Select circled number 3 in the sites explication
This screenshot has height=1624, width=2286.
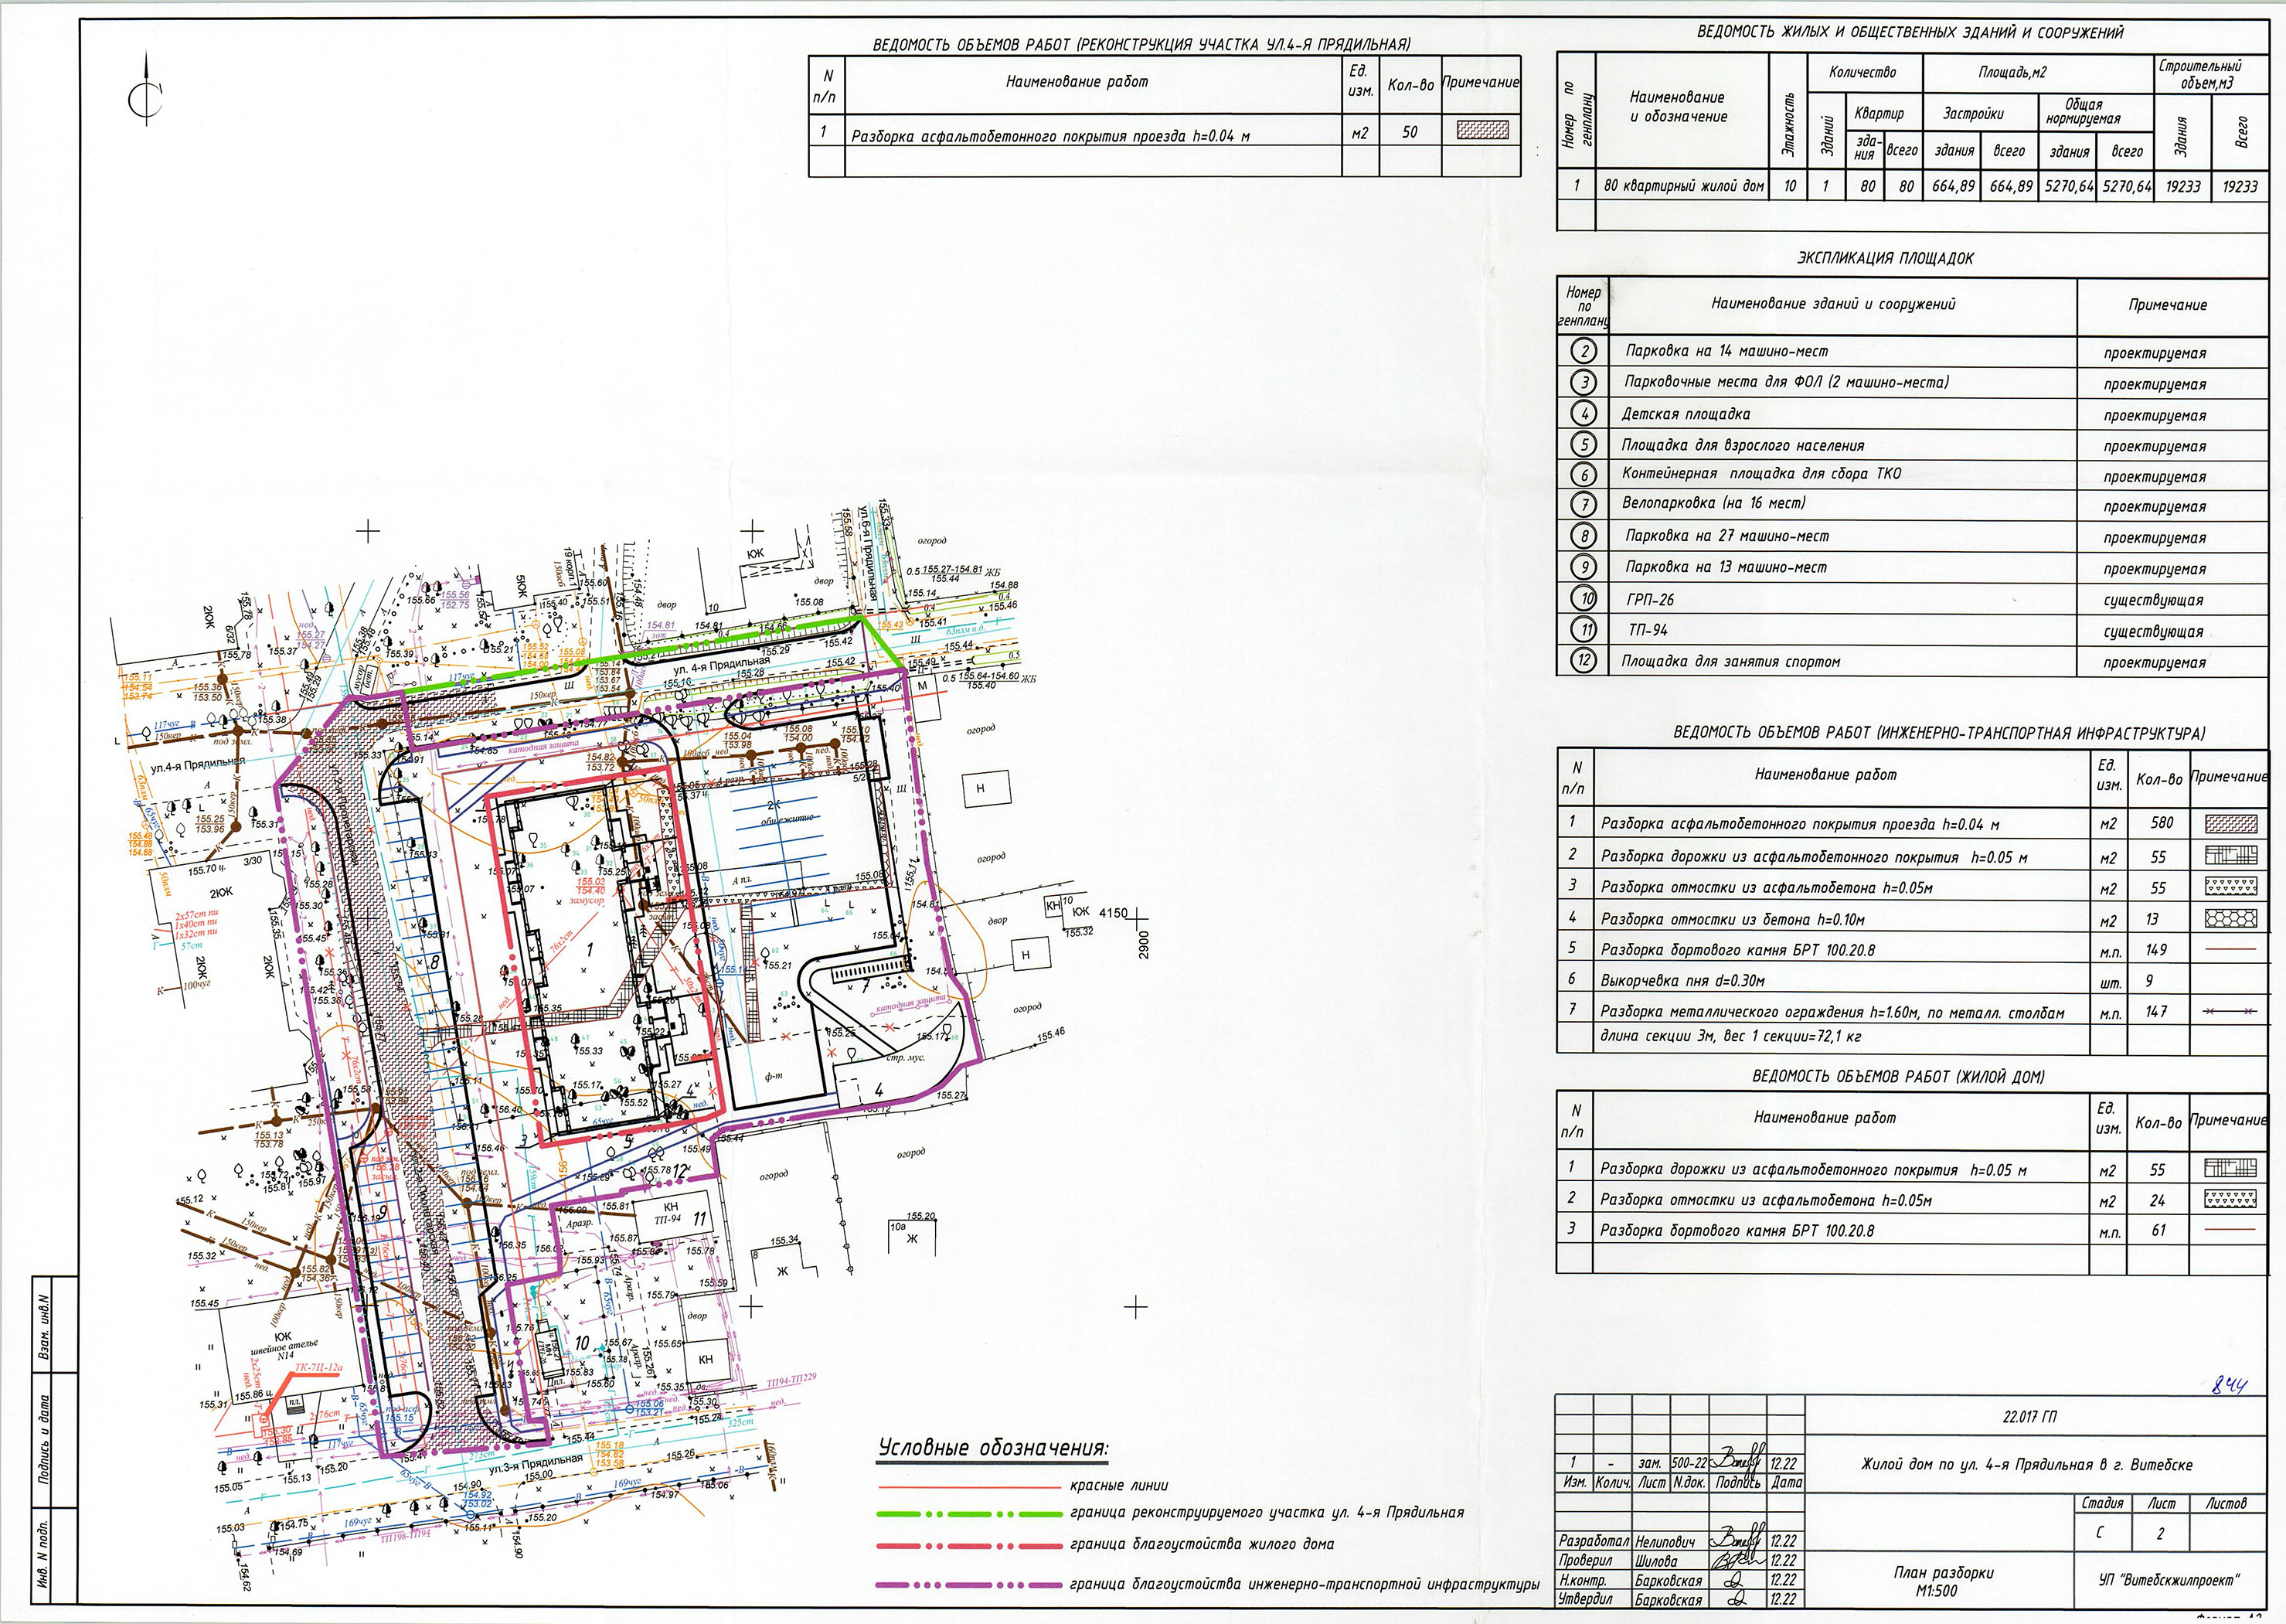pyautogui.click(x=1584, y=382)
